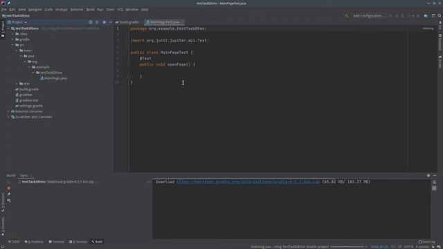Open the Gradle distribution download link
This screenshot has width=443, height=249.
(x=248, y=182)
